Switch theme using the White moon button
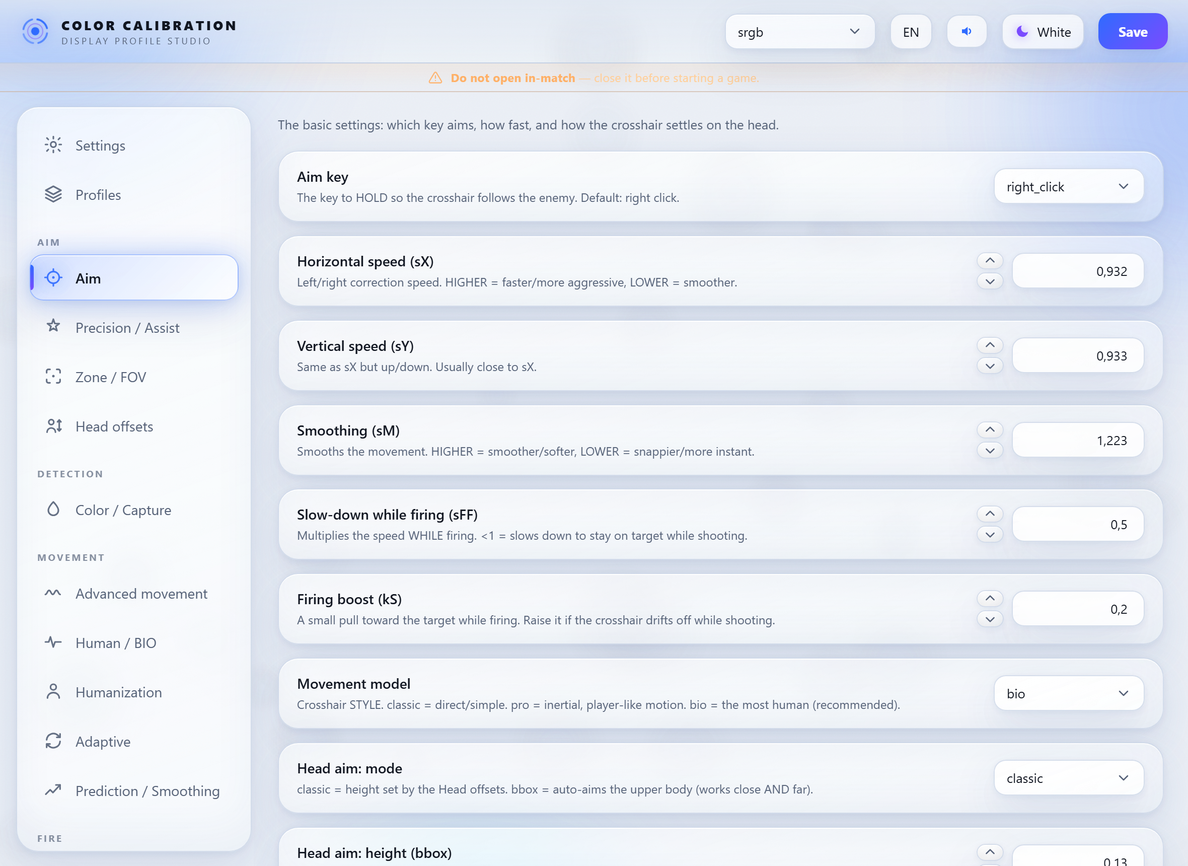This screenshot has height=866, width=1188. (x=1043, y=31)
